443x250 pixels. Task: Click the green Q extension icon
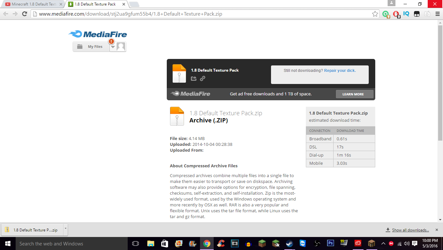[x=386, y=14]
